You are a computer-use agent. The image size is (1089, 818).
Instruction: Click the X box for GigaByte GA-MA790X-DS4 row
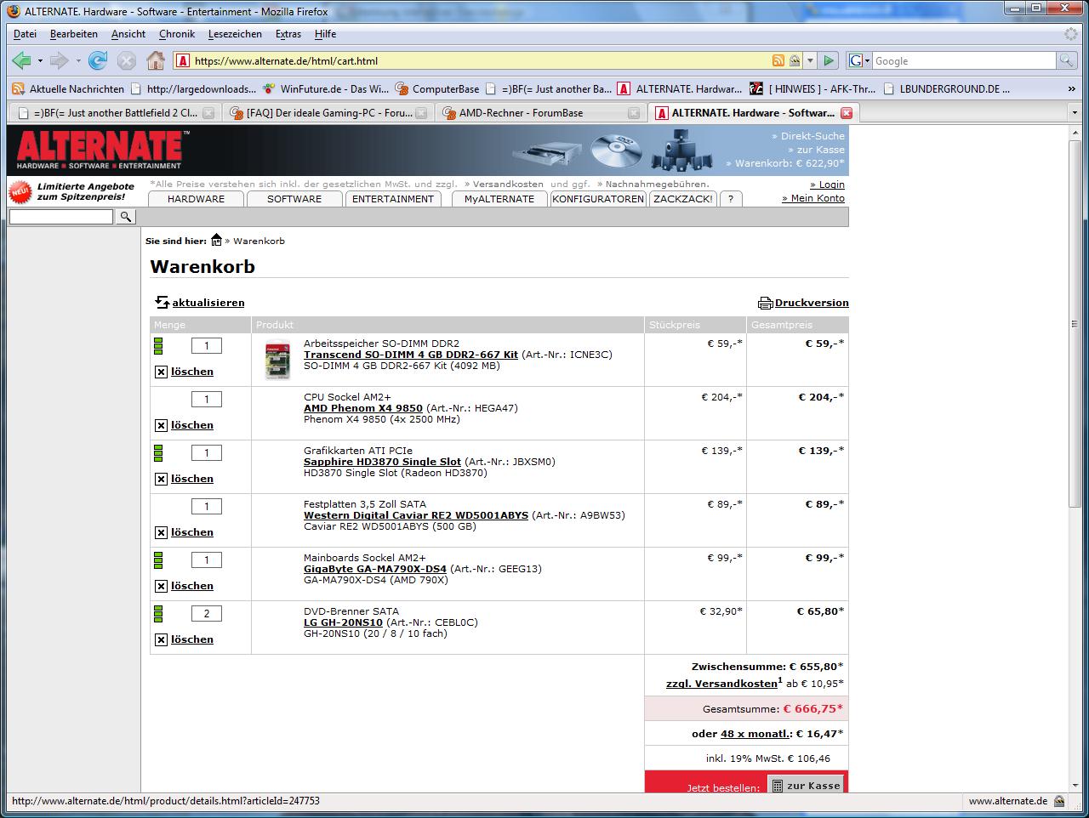(161, 586)
